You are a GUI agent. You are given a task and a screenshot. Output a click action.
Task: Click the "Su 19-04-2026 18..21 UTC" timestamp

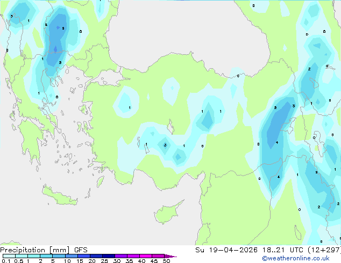pos(249,250)
